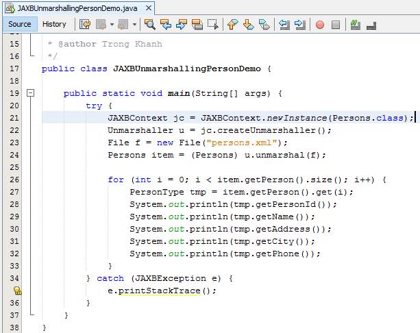Image resolution: width=420 pixels, height=333 pixels.
Task: Click class name JAXBUnmarshallingPersonDemo in declaration
Action: (x=187, y=69)
